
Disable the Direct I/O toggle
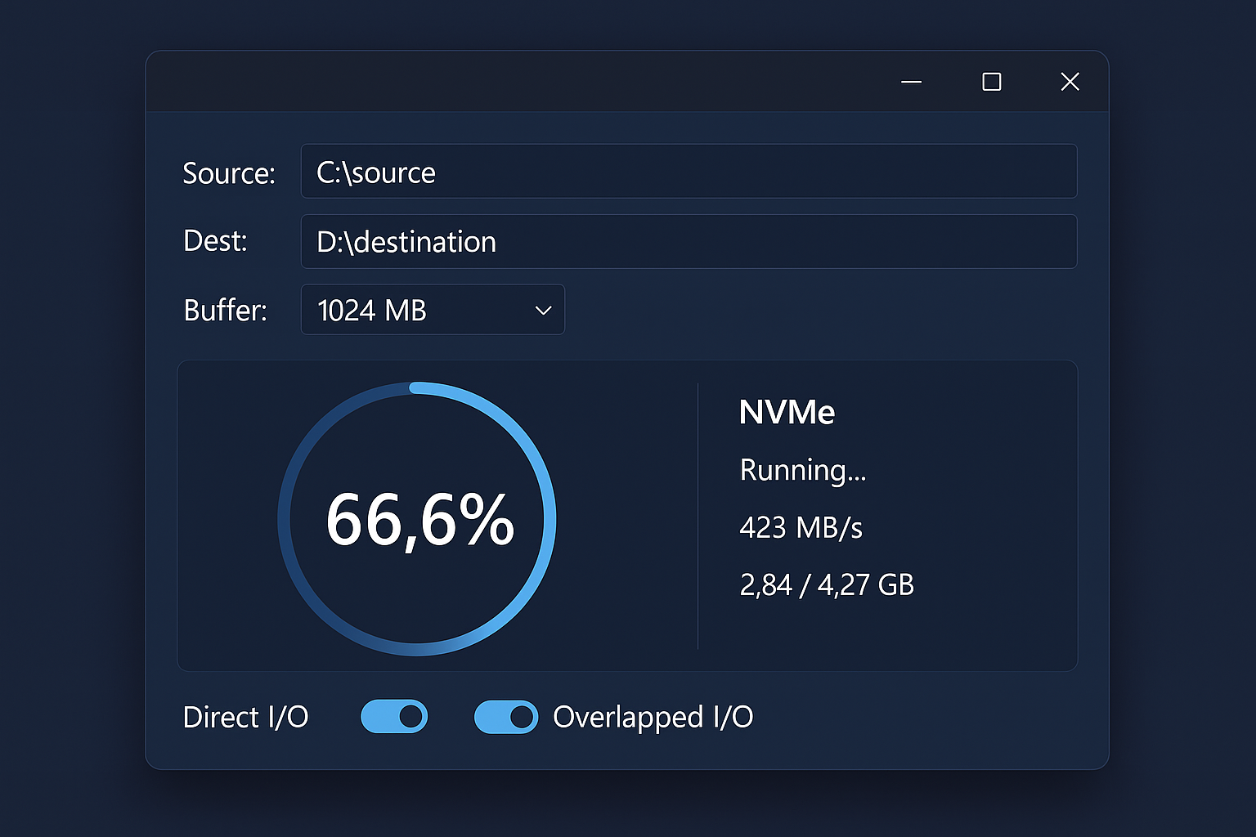coord(394,716)
